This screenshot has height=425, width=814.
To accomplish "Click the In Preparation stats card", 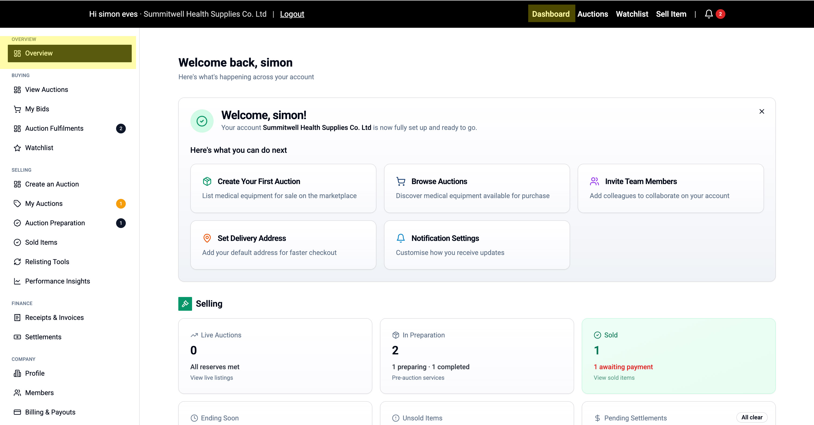I will [476, 356].
